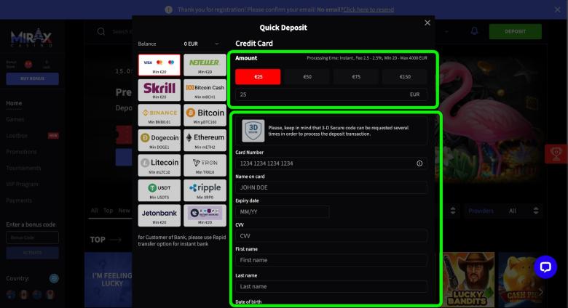Screen dimensions: 568x308
Task: Select Dogecoin payment tile
Action: pos(159,139)
